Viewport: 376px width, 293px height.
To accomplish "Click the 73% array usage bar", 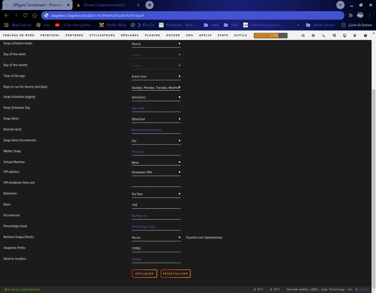I will tap(270, 35).
